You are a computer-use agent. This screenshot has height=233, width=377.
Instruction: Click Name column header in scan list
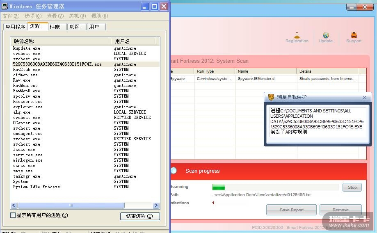(266, 71)
